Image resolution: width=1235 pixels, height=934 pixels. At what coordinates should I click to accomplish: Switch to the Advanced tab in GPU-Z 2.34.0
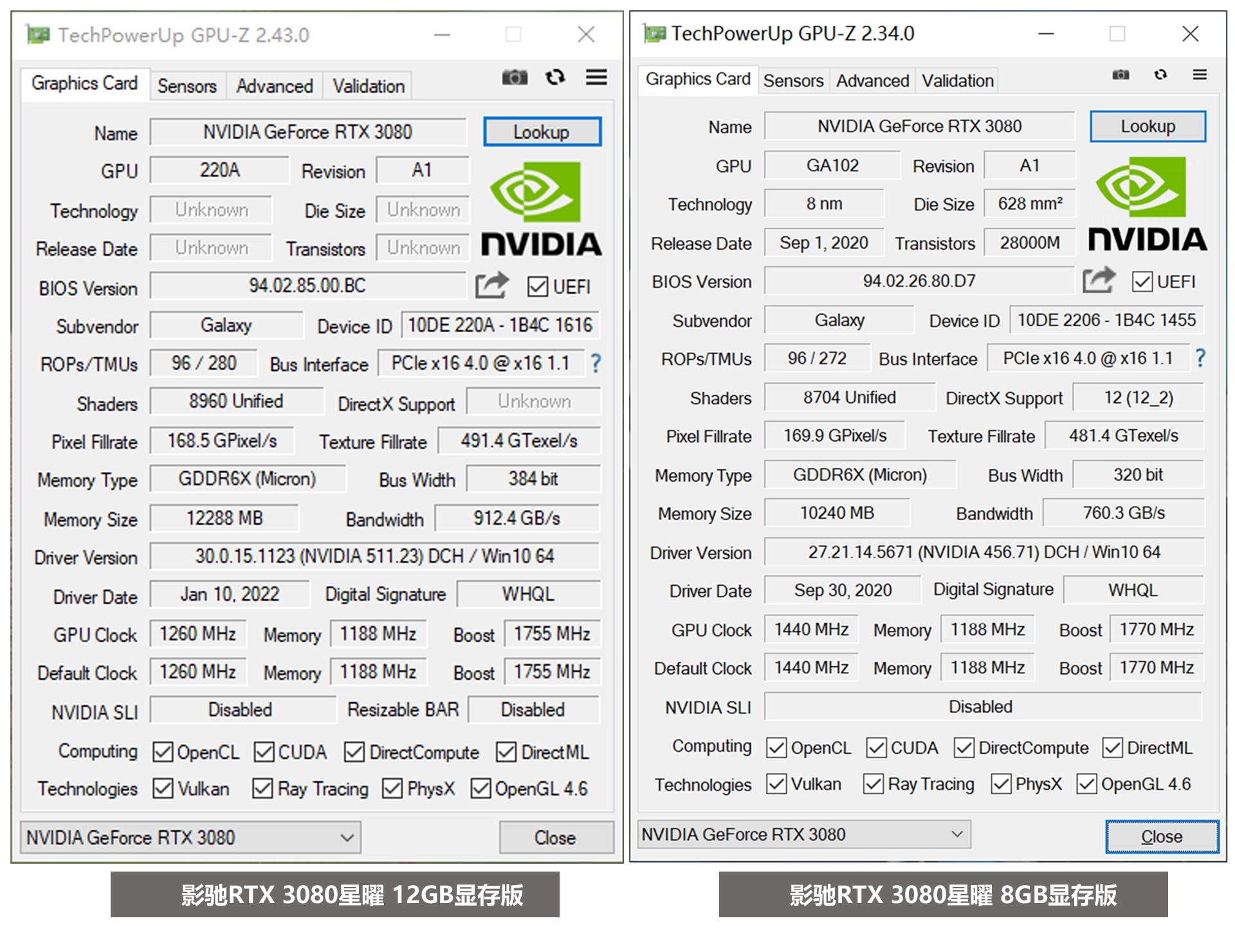point(872,80)
